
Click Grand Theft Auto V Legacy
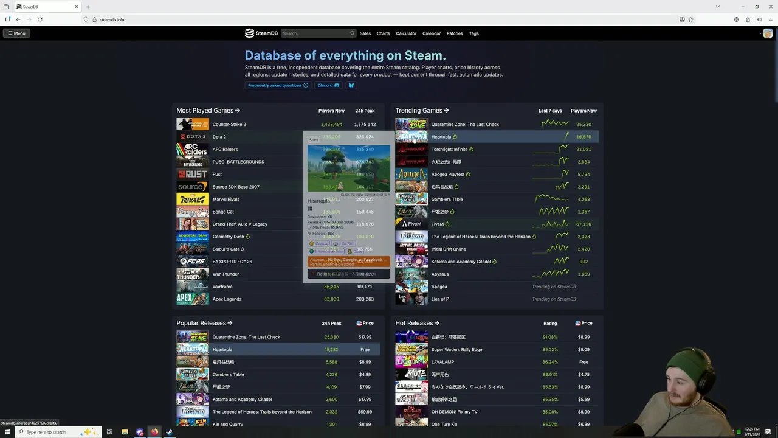[239, 224]
